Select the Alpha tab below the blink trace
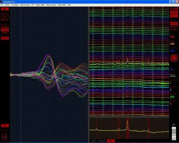Viewport: 179px width, 143px height. tap(94, 141)
